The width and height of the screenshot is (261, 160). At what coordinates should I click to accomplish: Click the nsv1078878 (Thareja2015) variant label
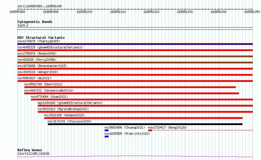(x=39, y=41)
